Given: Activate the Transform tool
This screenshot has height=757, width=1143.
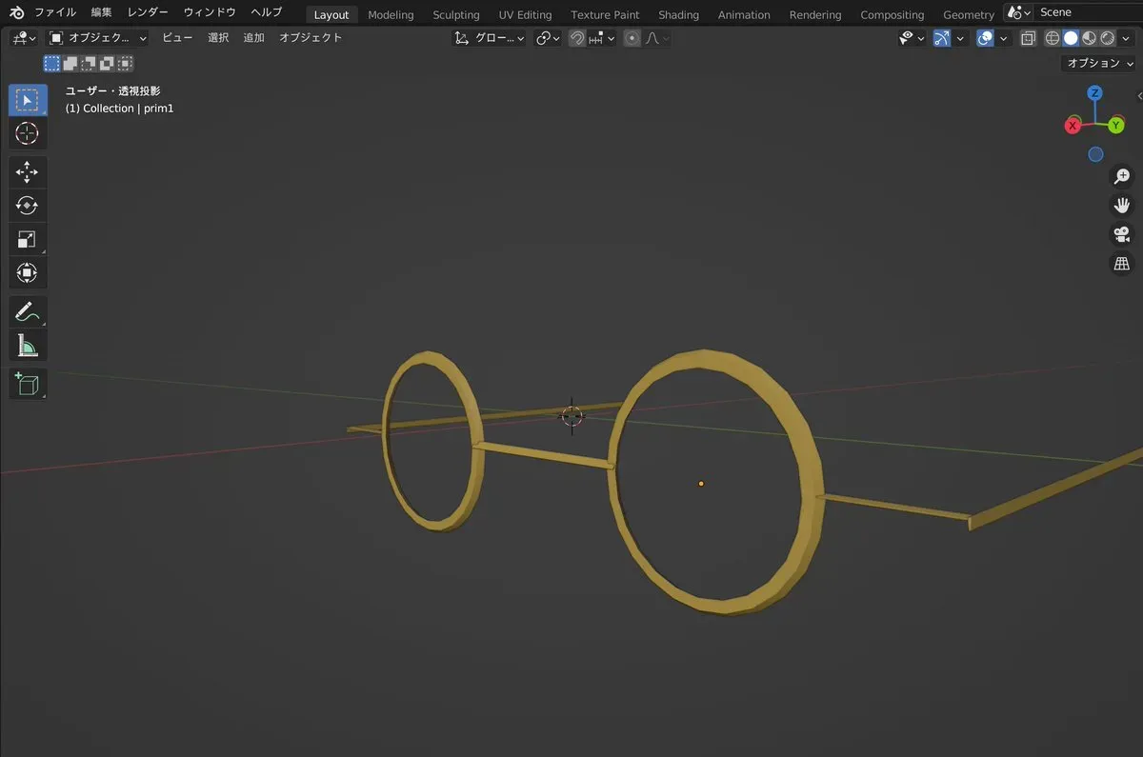Looking at the screenshot, I should pyautogui.click(x=28, y=273).
